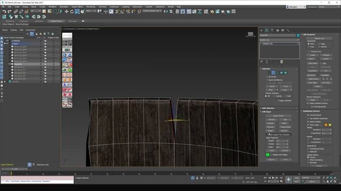Select Constraints Face radio button
Screen dimensions: 341x191
click(x=308, y=47)
